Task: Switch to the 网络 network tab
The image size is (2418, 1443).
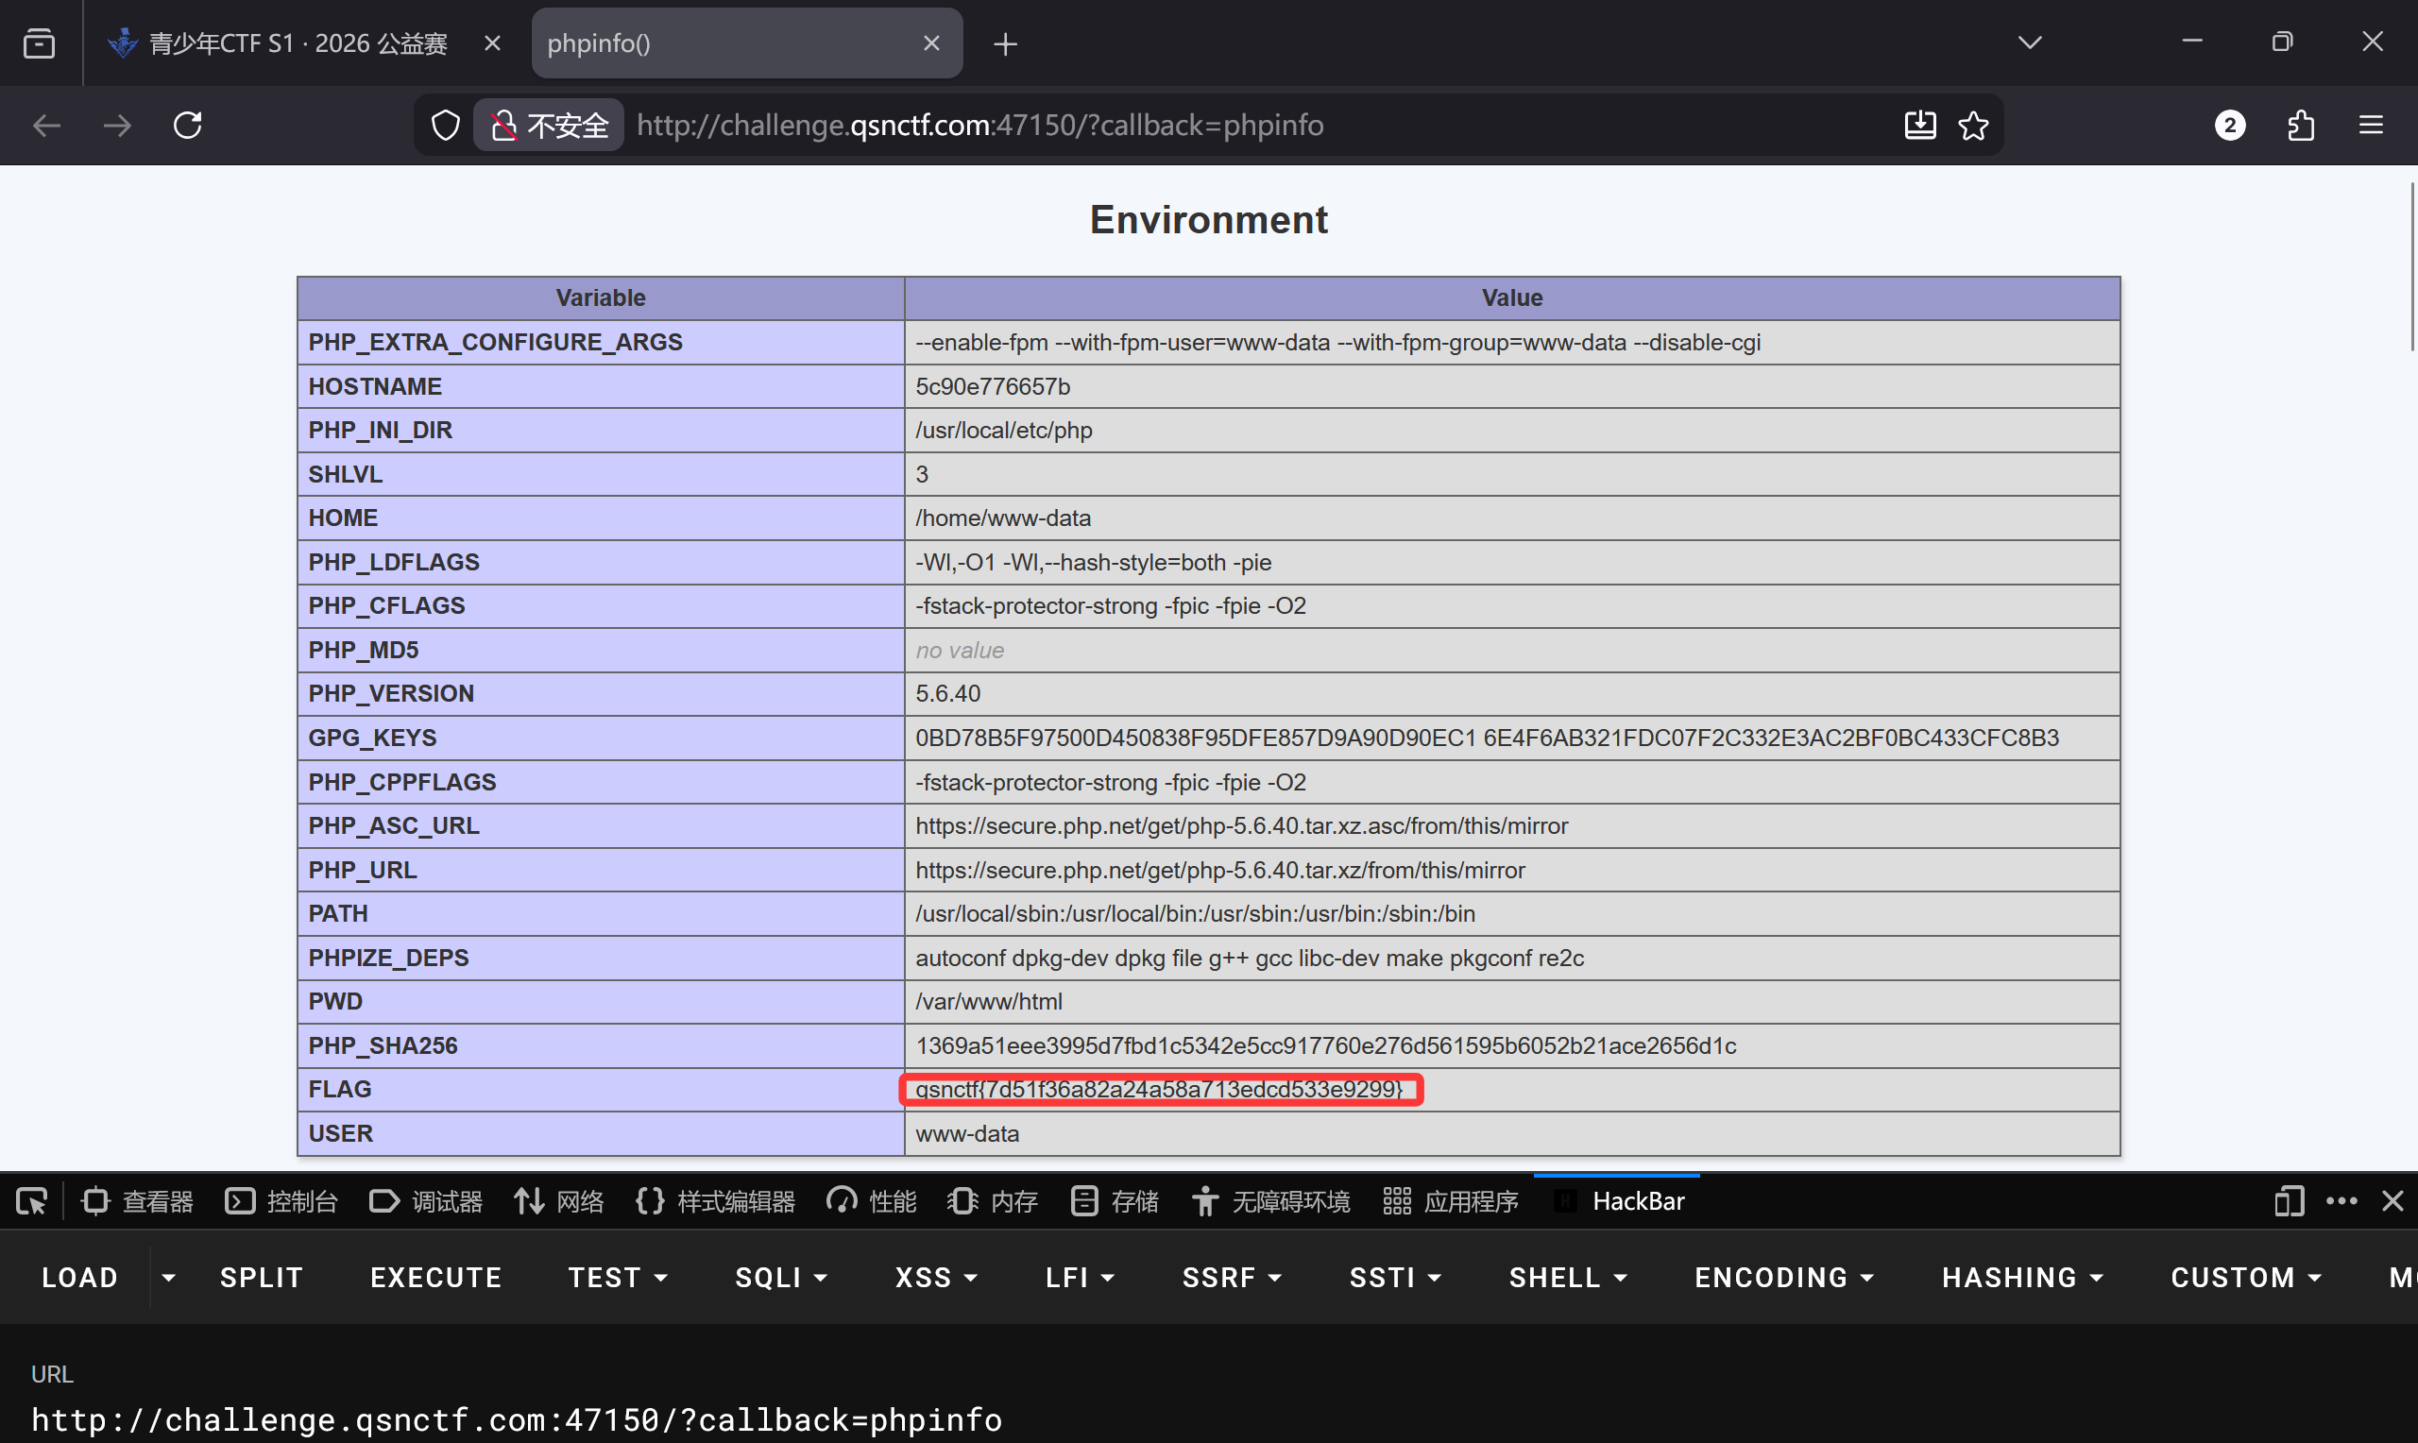Action: coord(559,1202)
